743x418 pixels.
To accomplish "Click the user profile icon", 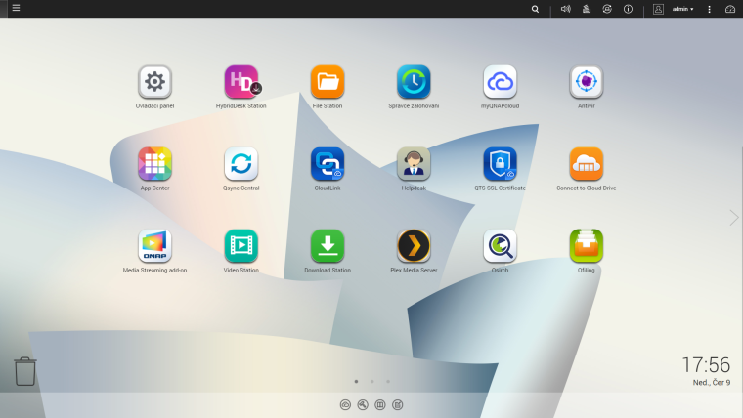I will click(x=658, y=9).
